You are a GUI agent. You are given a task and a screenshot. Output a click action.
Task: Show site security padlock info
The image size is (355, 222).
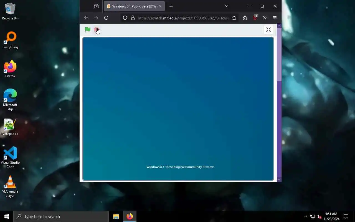click(x=133, y=18)
